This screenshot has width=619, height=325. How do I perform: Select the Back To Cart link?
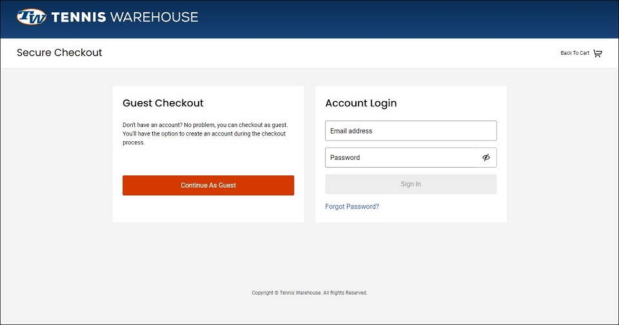click(x=575, y=53)
